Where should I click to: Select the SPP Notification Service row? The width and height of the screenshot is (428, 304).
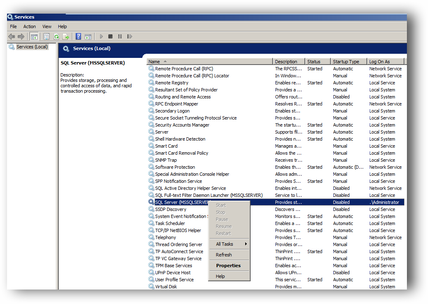click(276, 181)
